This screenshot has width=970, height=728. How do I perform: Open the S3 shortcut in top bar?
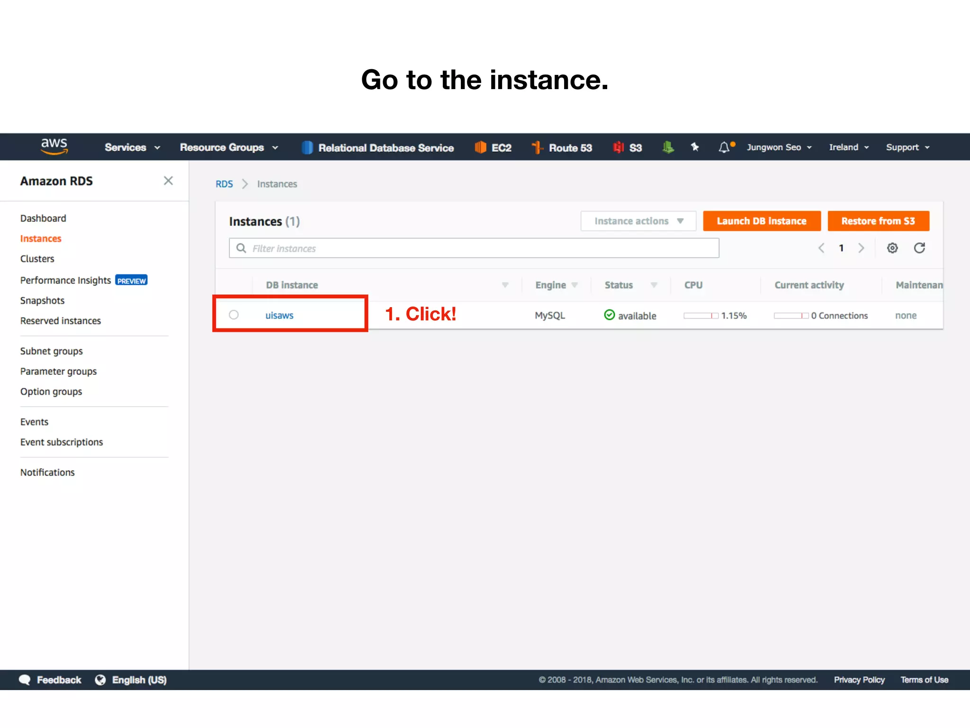(x=628, y=147)
